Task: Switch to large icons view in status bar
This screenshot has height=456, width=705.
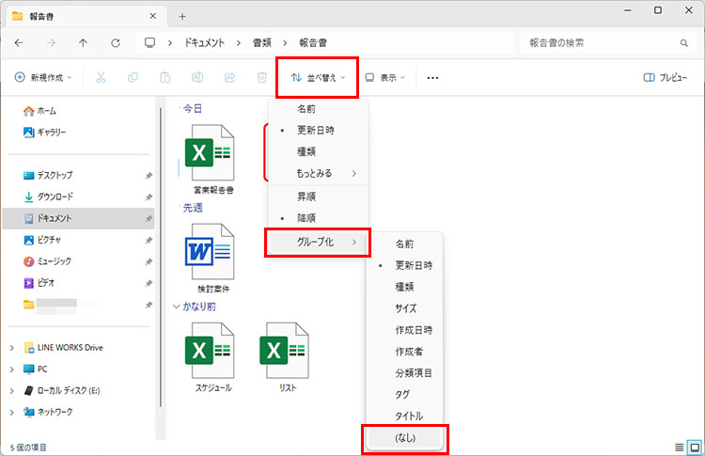Action: click(695, 447)
